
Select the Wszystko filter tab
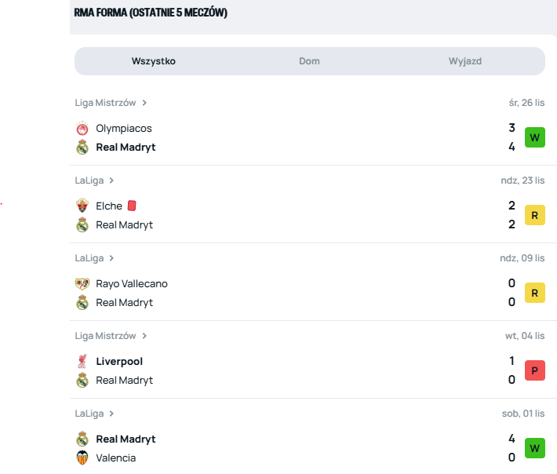(x=154, y=61)
